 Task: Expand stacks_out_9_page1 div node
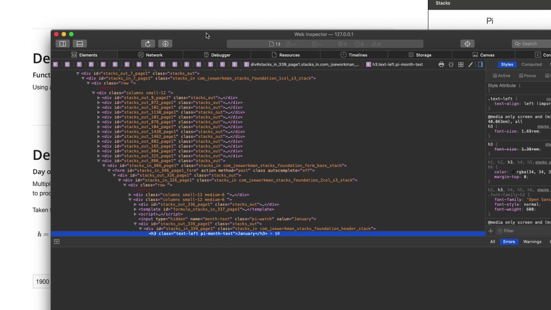99,98
